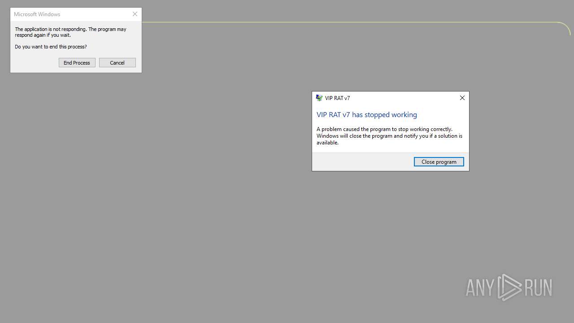Screen dimensions: 574x323
Task: Click End Process in Microsoft Windows dialog
Action: [77, 63]
